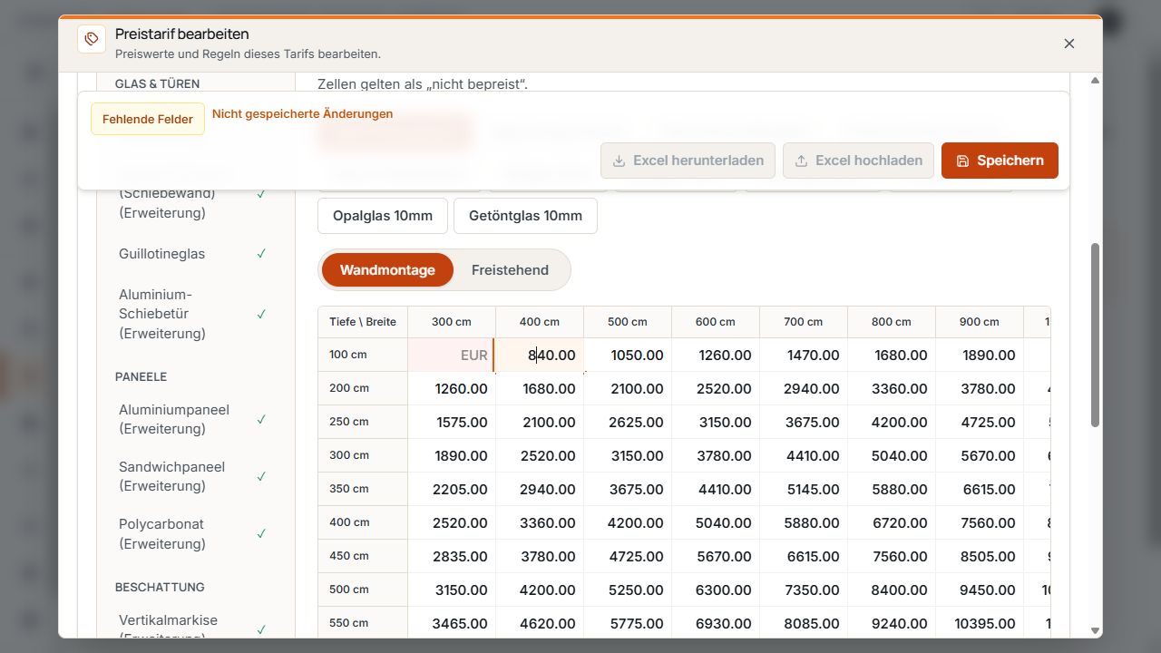Click checkmark icon next to Aluminiumpaneel
This screenshot has height=653, width=1161.
click(261, 419)
